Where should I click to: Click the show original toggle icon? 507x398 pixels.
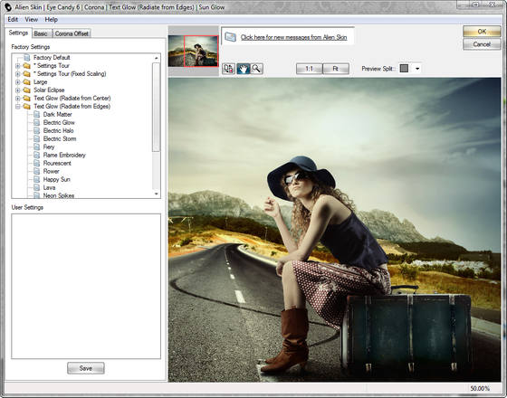tap(228, 69)
